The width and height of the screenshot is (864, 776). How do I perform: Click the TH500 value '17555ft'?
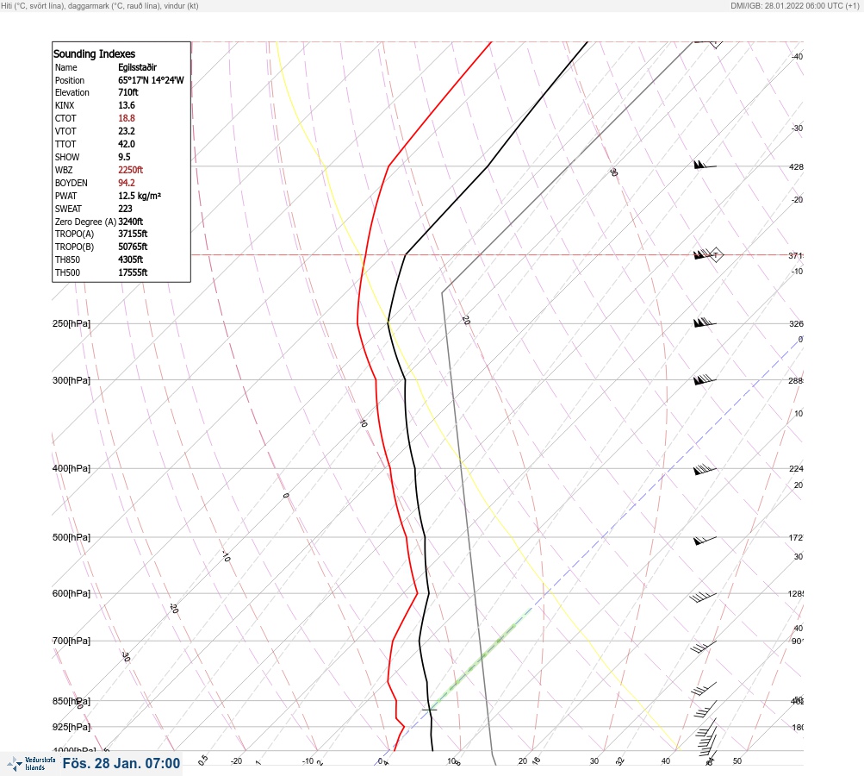tap(133, 272)
